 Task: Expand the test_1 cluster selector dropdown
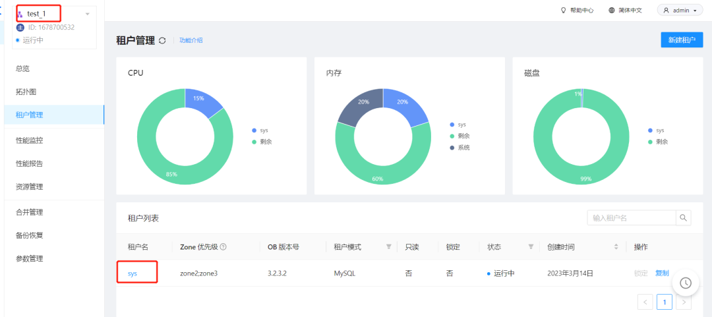(87, 14)
